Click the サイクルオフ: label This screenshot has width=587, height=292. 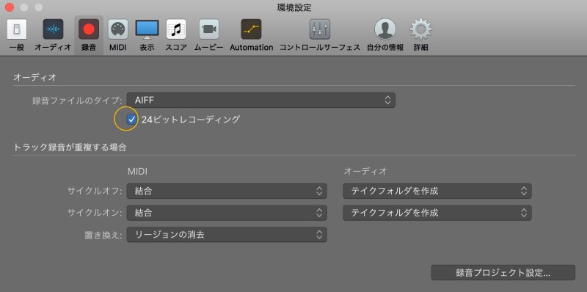pyautogui.click(x=95, y=191)
